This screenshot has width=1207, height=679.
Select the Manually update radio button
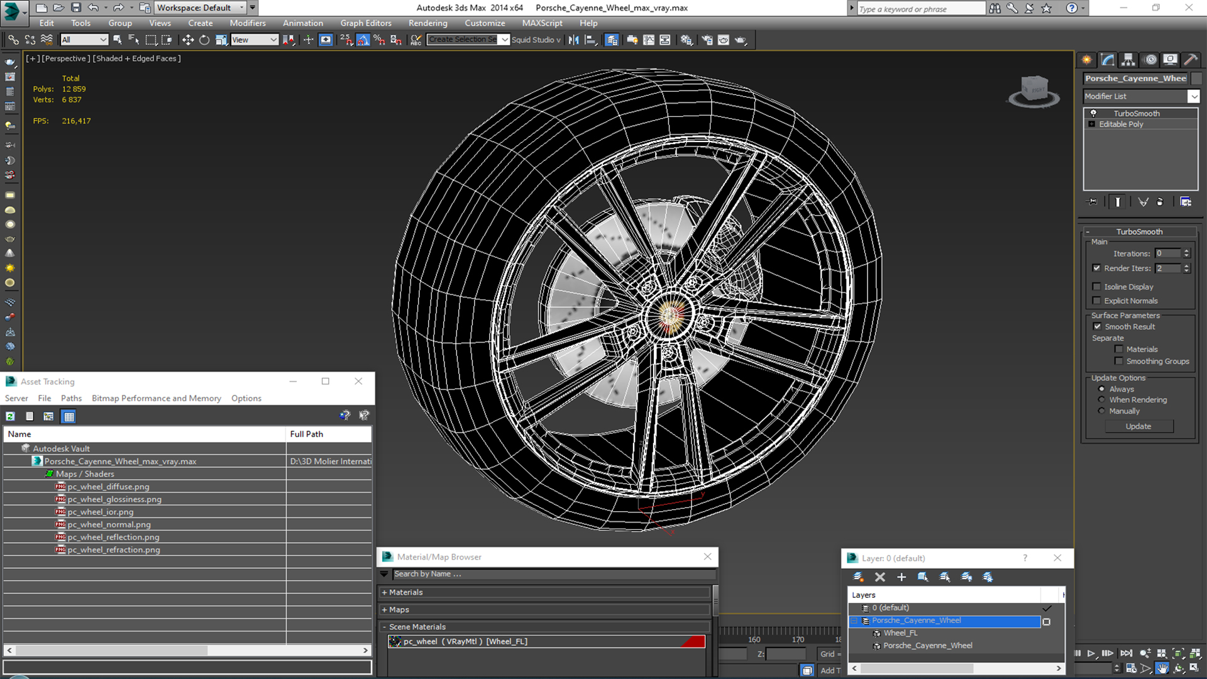[1101, 411]
